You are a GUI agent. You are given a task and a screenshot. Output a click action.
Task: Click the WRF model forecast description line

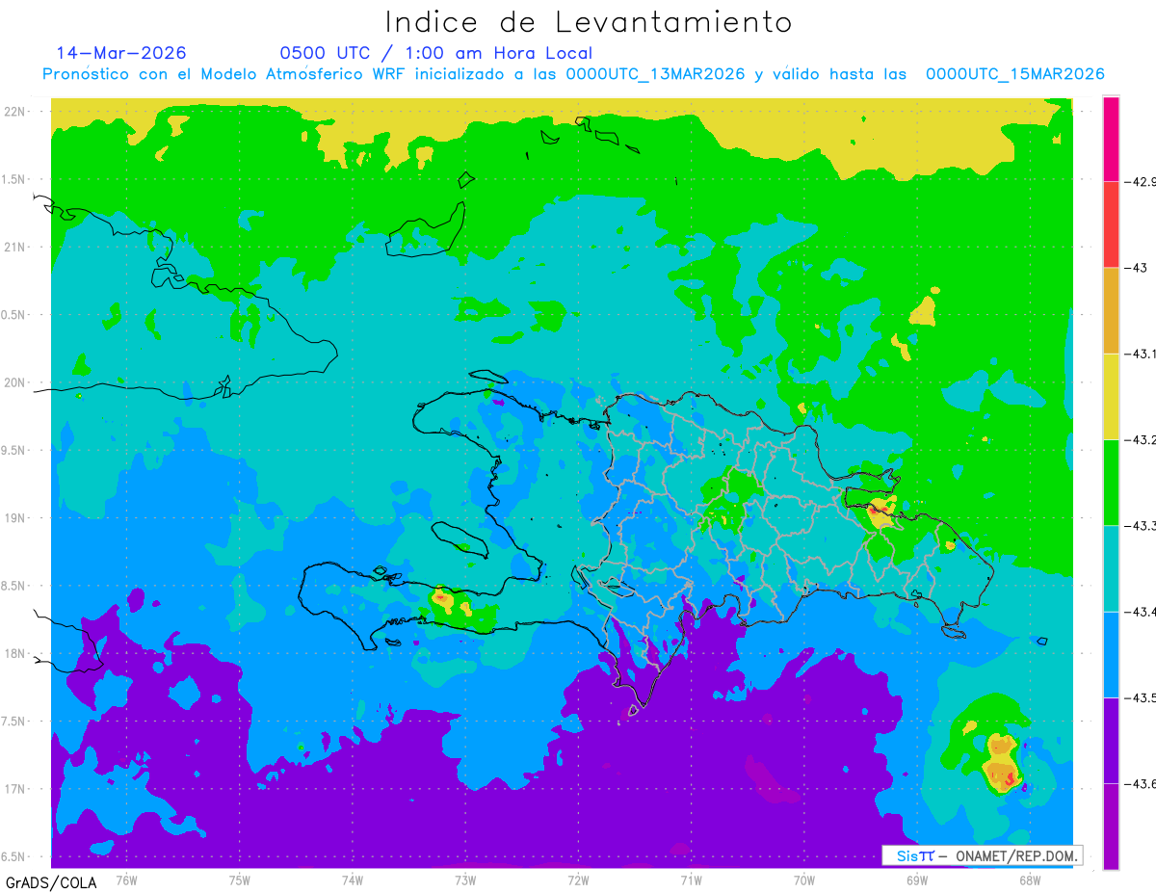(x=574, y=74)
